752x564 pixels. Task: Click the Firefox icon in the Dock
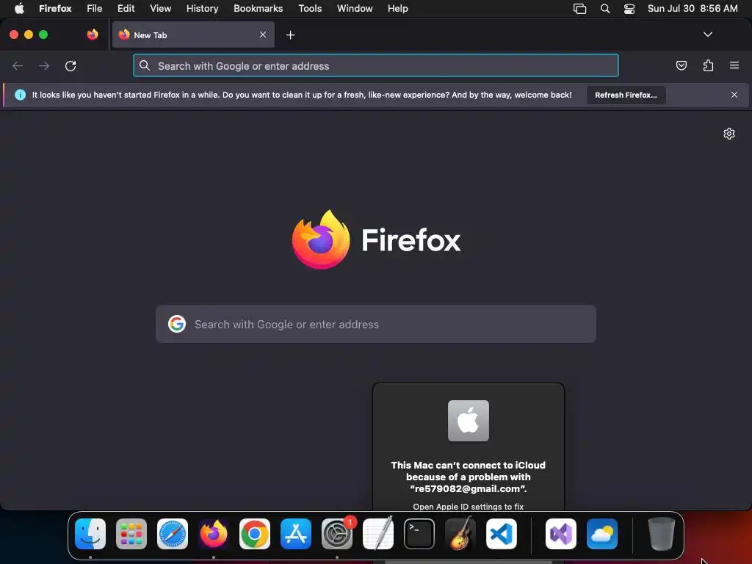tap(214, 534)
